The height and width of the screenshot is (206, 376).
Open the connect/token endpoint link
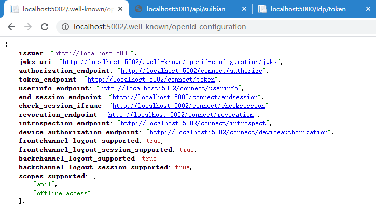151,79
